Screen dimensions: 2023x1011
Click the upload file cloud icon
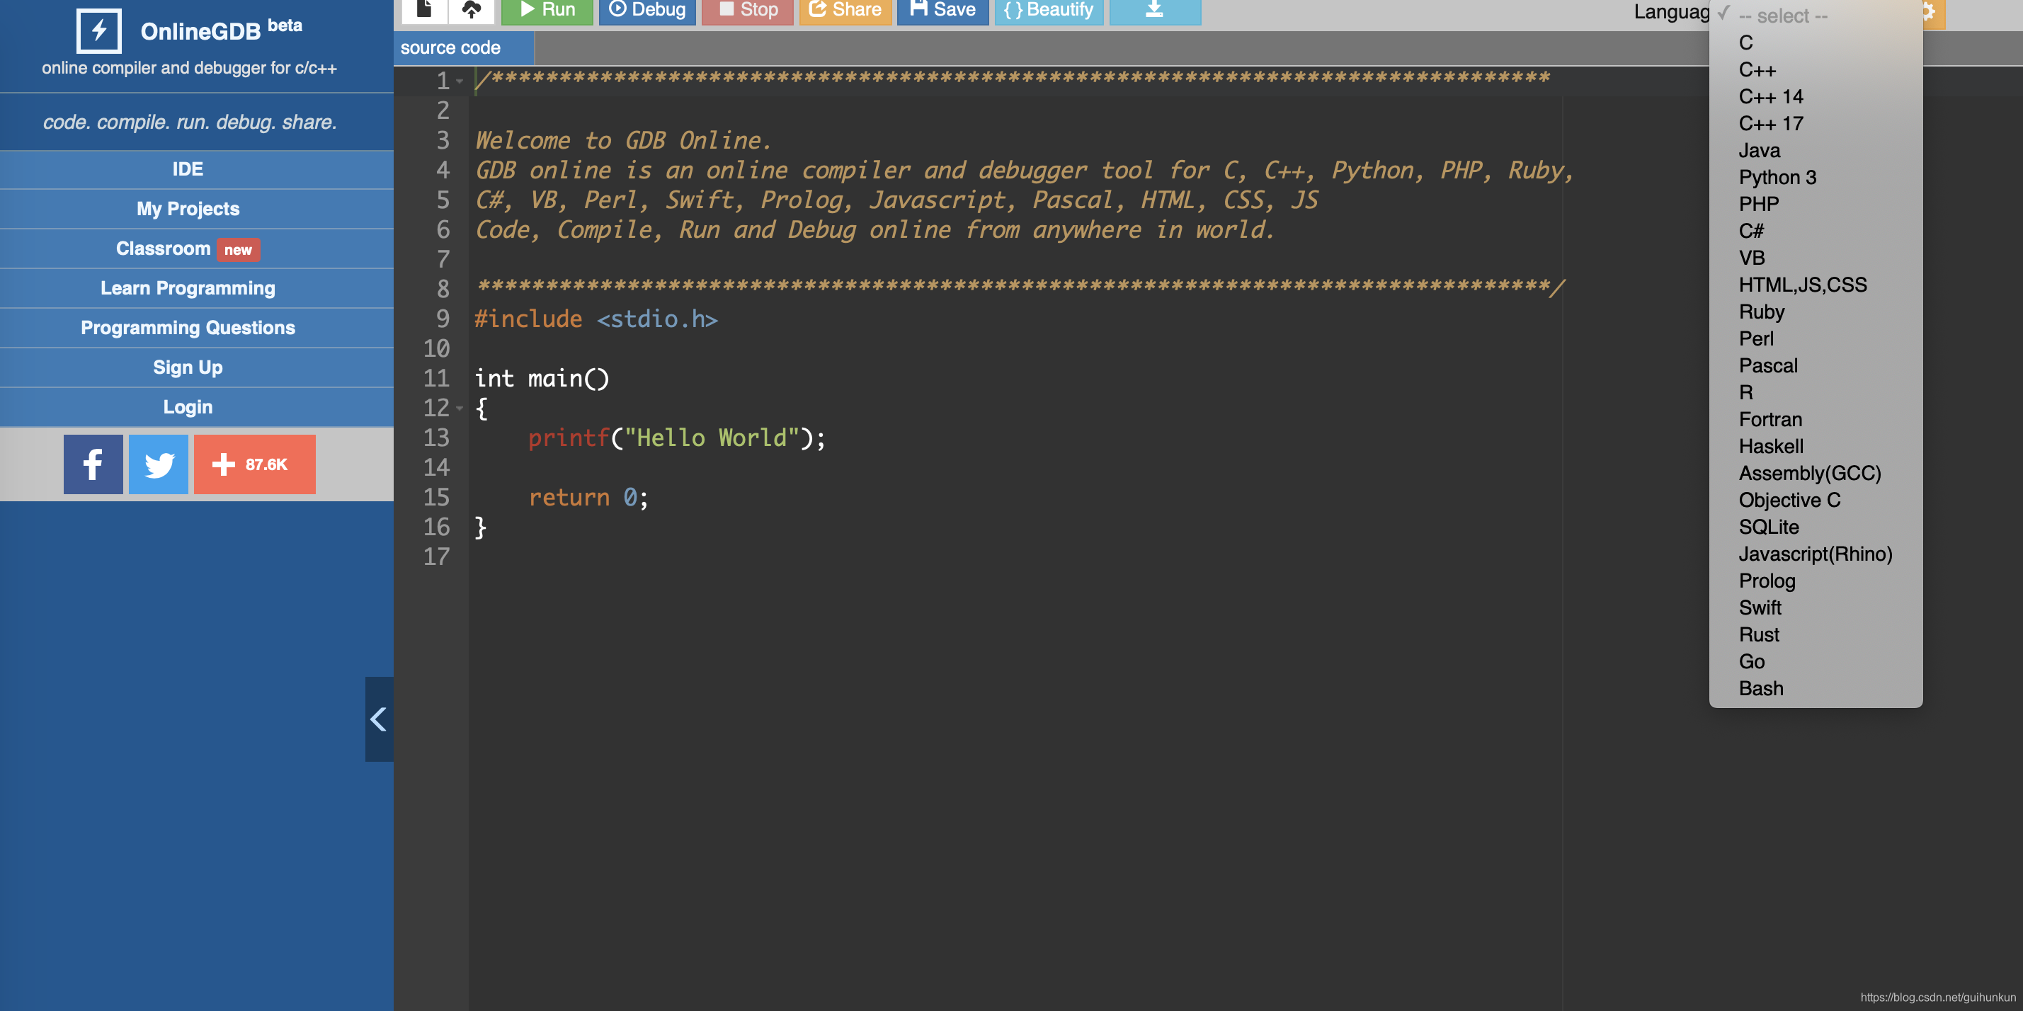tap(471, 9)
